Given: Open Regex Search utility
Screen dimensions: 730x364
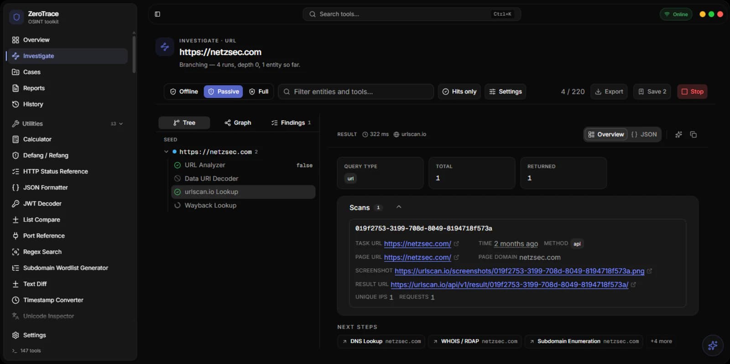Looking at the screenshot, I should point(68,252).
